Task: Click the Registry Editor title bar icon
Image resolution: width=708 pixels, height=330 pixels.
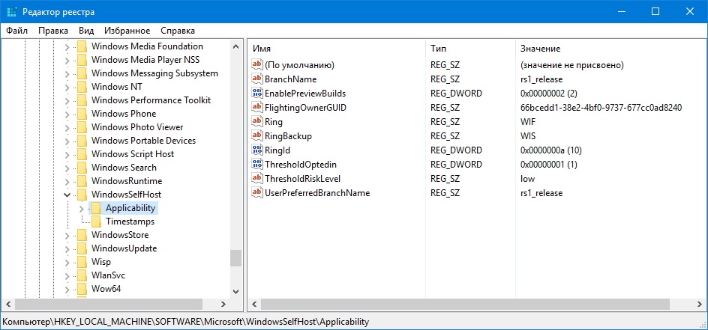Action: [x=12, y=12]
